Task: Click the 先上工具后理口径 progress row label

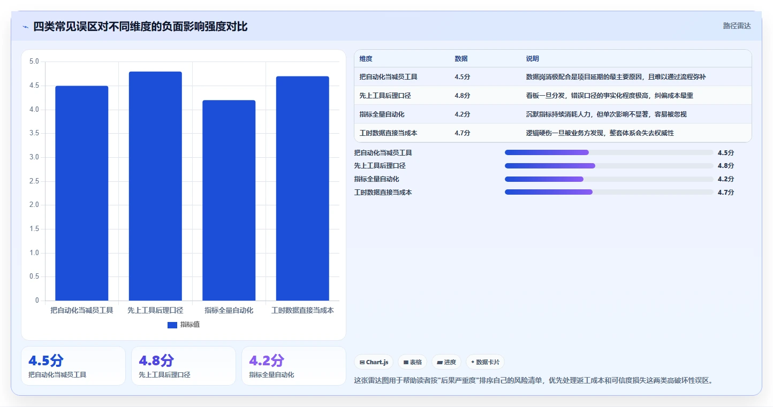Action: tap(380, 166)
